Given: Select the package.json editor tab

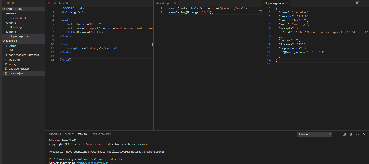Looking at the screenshot, I should click(276, 3).
